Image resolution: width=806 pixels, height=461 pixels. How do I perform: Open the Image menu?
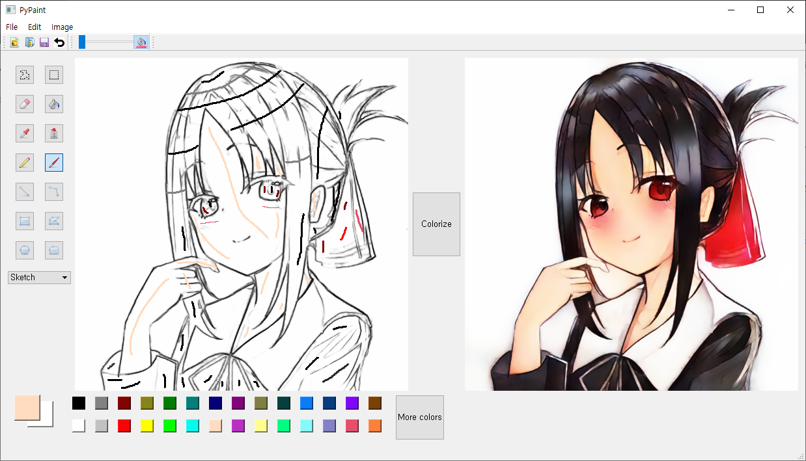pos(63,27)
